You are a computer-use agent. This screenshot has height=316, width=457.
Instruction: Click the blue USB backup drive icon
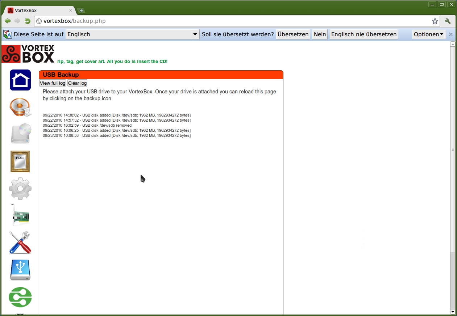[20, 270]
